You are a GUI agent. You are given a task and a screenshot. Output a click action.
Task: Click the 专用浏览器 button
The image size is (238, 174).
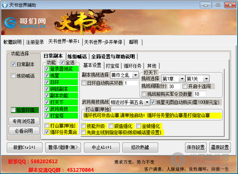click(x=24, y=121)
